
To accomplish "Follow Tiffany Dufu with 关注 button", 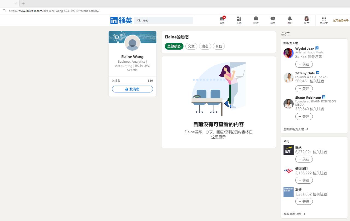I will (x=304, y=89).
